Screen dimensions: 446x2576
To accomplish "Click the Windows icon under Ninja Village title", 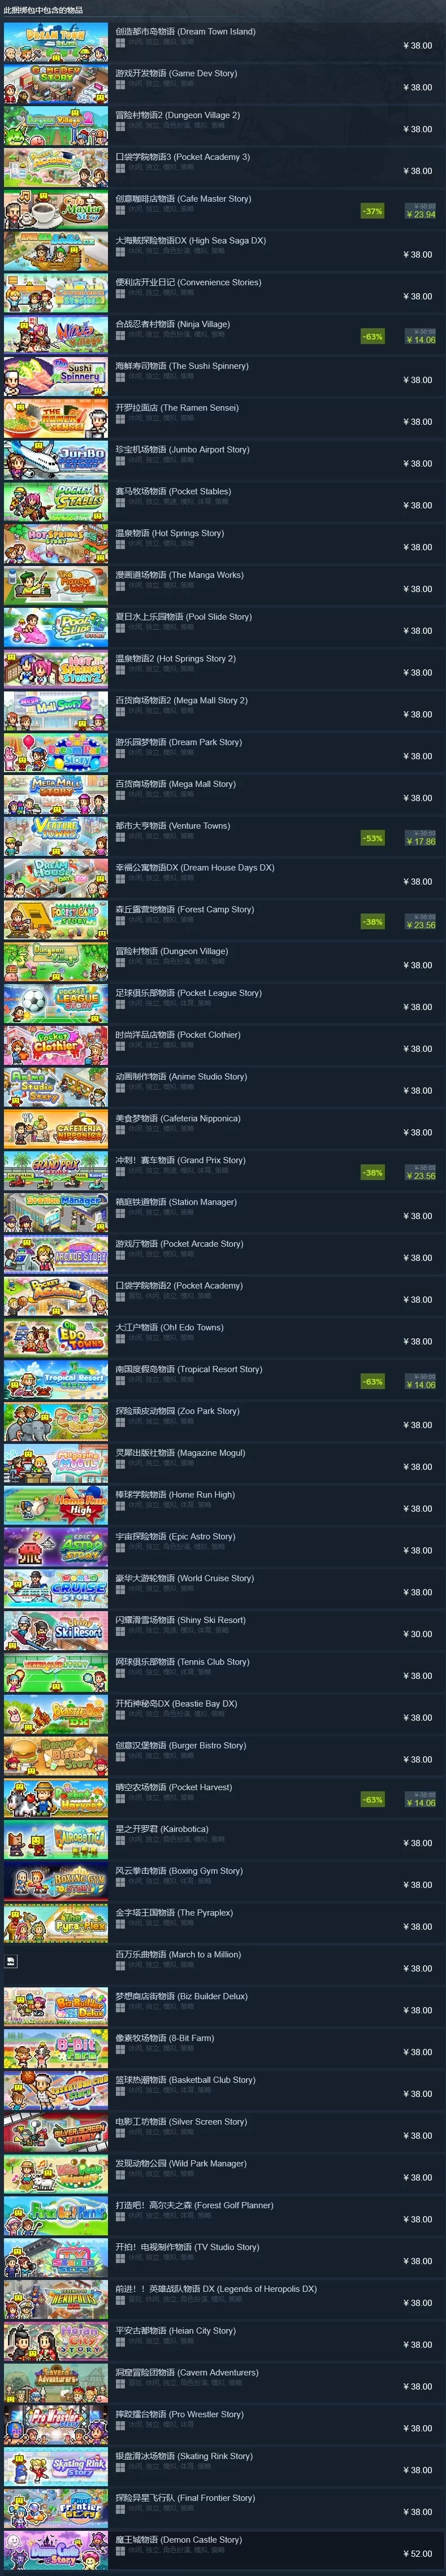I will coord(120,335).
